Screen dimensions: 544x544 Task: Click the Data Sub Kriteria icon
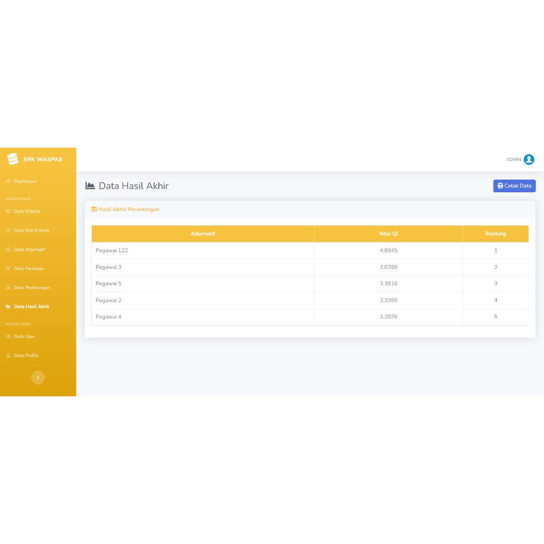click(10, 230)
